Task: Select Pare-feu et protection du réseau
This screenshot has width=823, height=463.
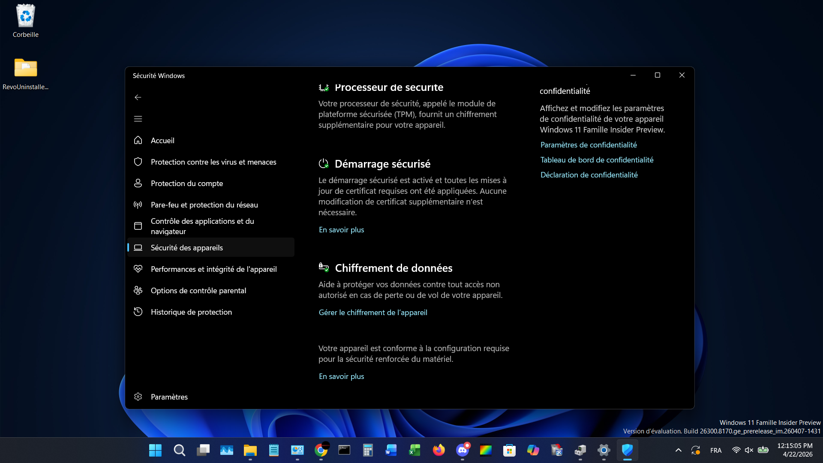Action: [204, 204]
